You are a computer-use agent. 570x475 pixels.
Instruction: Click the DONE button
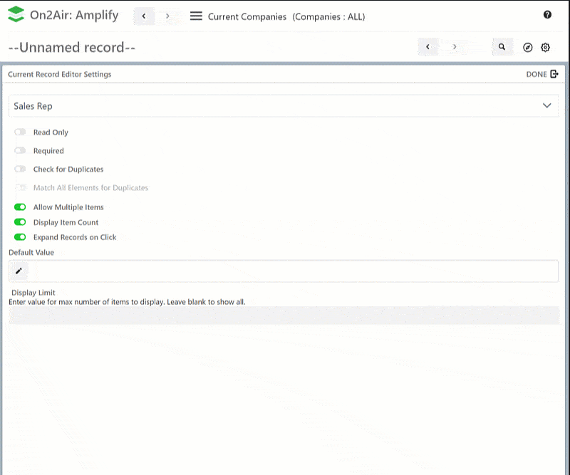[x=541, y=74]
